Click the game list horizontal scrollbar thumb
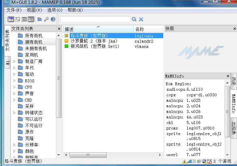 tap(88, 155)
